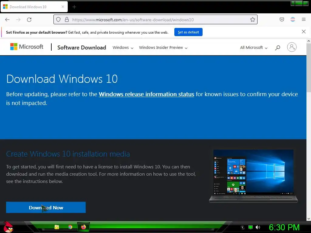Open Windows release information status link
The image size is (311, 233).
point(146,94)
